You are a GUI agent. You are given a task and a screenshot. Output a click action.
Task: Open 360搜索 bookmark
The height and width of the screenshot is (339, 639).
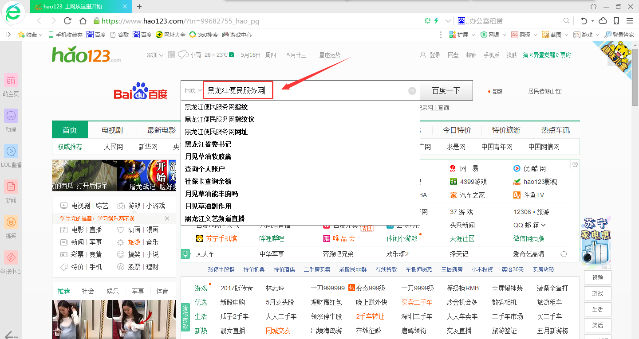pos(204,35)
